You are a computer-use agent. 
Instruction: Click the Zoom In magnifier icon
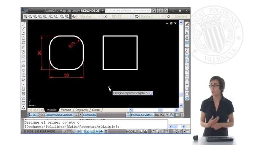(51, 16)
